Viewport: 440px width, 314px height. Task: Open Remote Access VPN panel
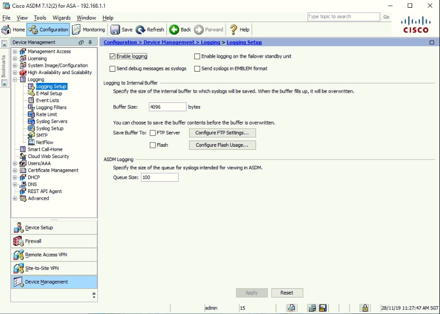(54, 255)
